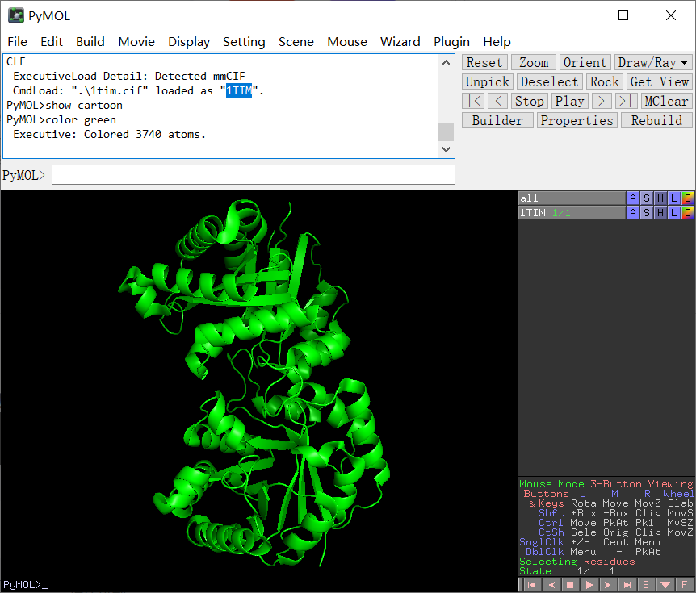Click the PyMOL command input field
Image resolution: width=696 pixels, height=593 pixels.
click(253, 175)
